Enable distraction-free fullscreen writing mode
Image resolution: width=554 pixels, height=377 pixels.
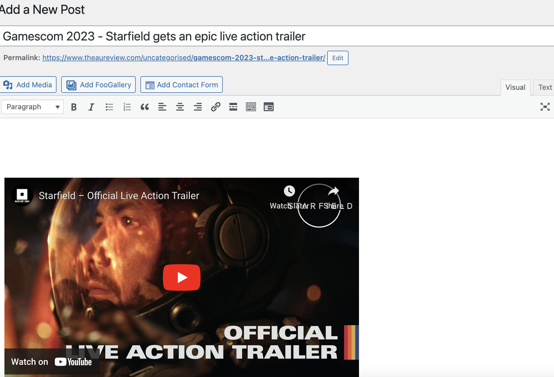pos(545,107)
